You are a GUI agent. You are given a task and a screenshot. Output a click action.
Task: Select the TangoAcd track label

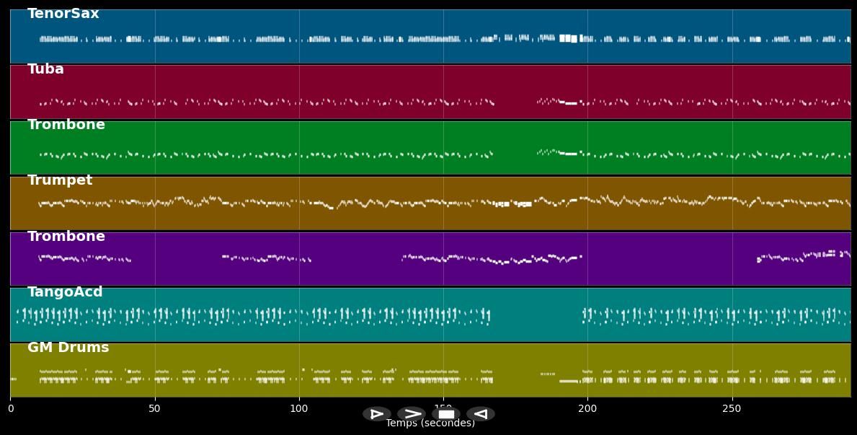point(65,292)
